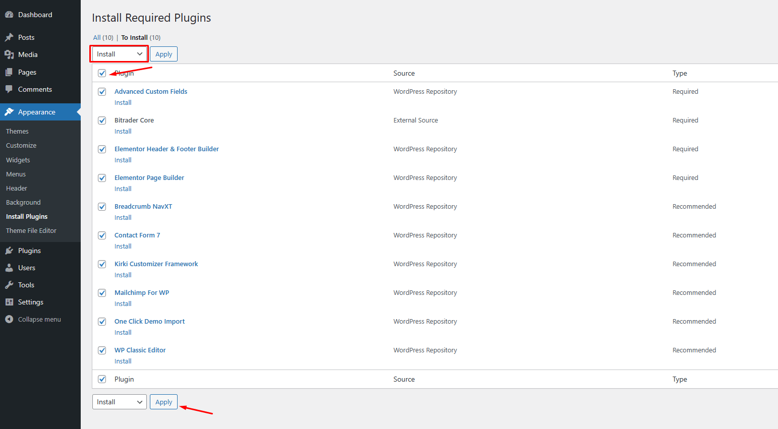Deselect the WP Classic Editor checkbox
This screenshot has height=429, width=778.
[x=102, y=350]
